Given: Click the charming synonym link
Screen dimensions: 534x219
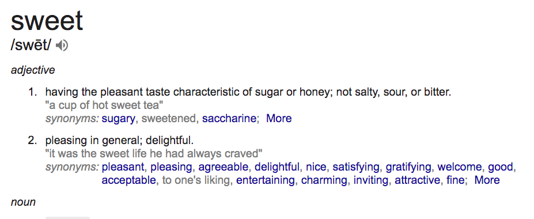Looking at the screenshot, I should (x=324, y=180).
